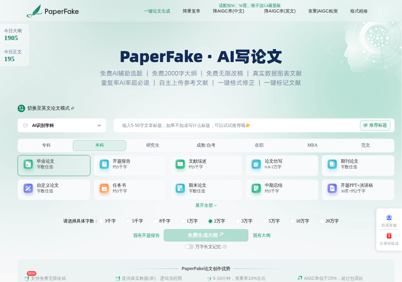
Task: Click the 万字长文记忆 help question icon
Action: click(x=225, y=247)
